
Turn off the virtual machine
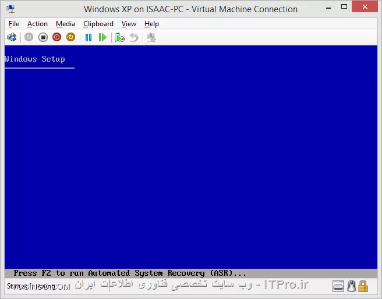click(43, 37)
